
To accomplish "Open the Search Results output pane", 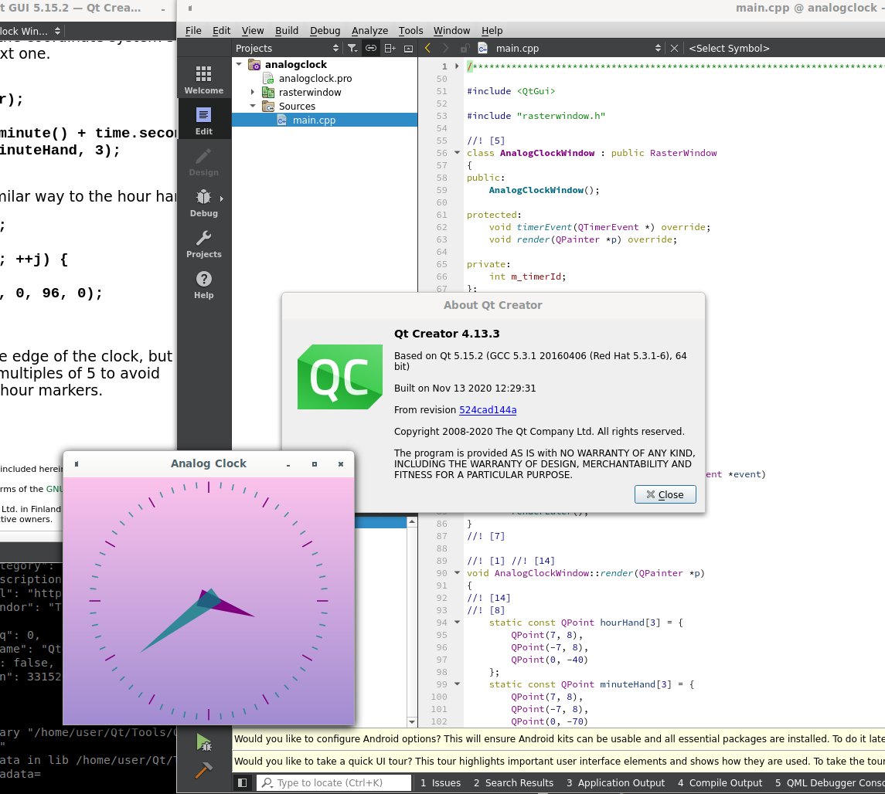I will (x=514, y=782).
